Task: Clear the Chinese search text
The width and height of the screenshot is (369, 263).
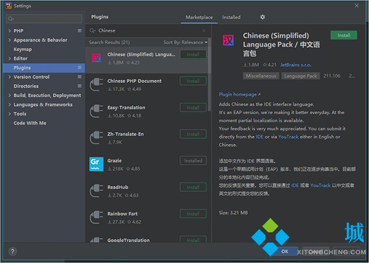Action: [x=204, y=31]
